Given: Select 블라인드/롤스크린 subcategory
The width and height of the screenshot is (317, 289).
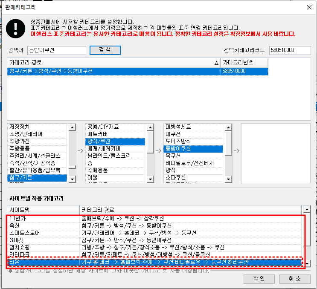Looking at the screenshot, I should coord(115,156).
